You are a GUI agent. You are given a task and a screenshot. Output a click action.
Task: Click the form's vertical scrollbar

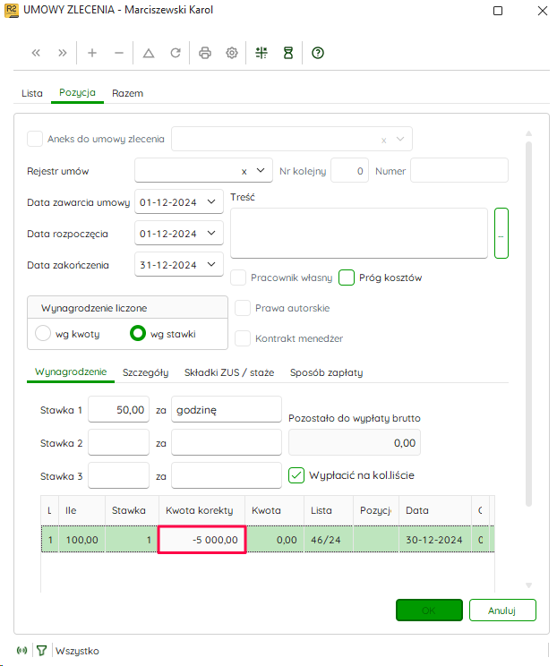click(x=528, y=324)
